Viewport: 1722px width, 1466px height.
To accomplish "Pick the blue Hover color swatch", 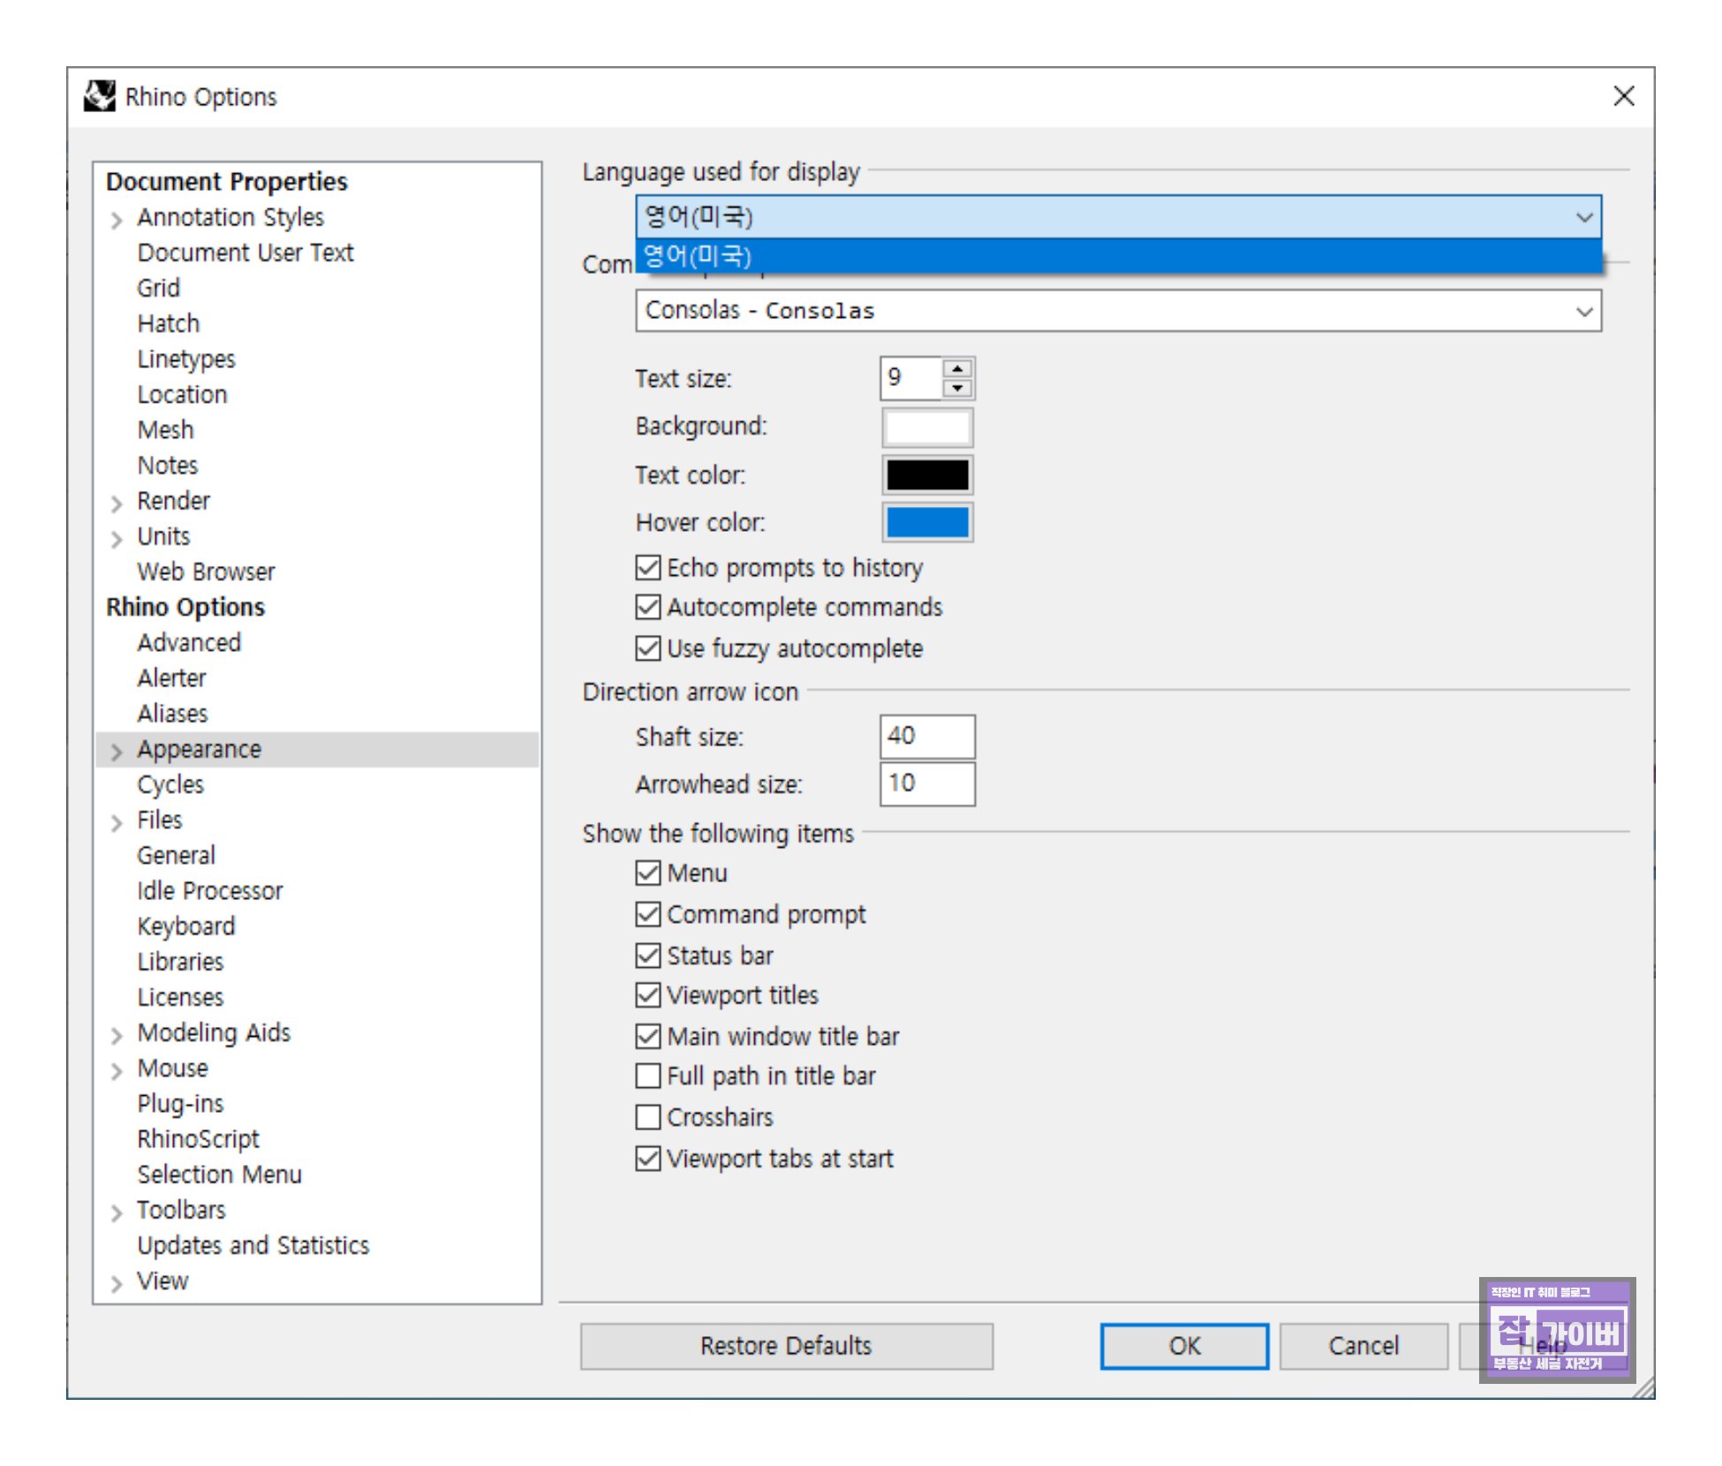I will click(927, 523).
